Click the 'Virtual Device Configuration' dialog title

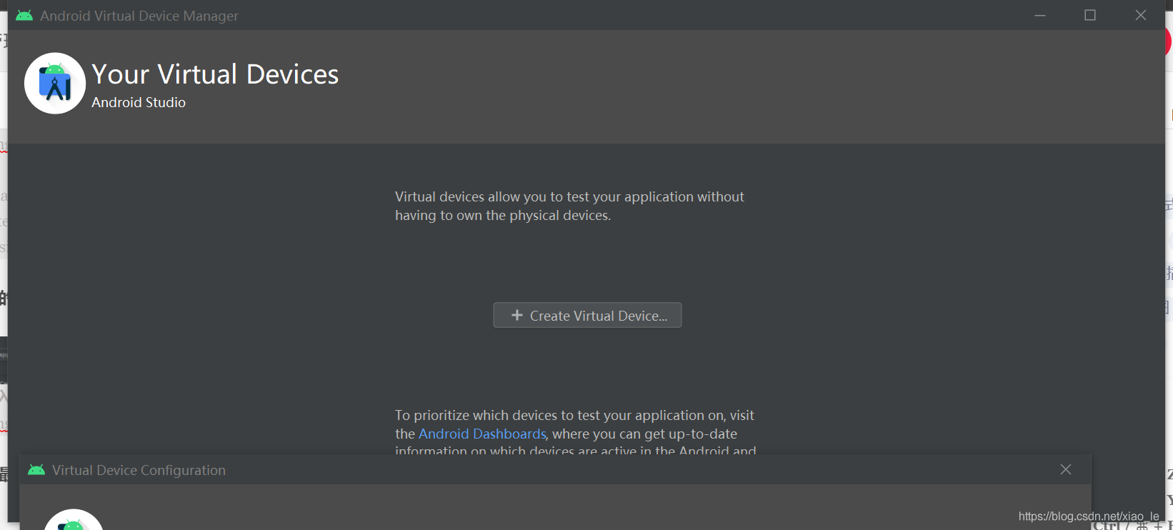(139, 470)
